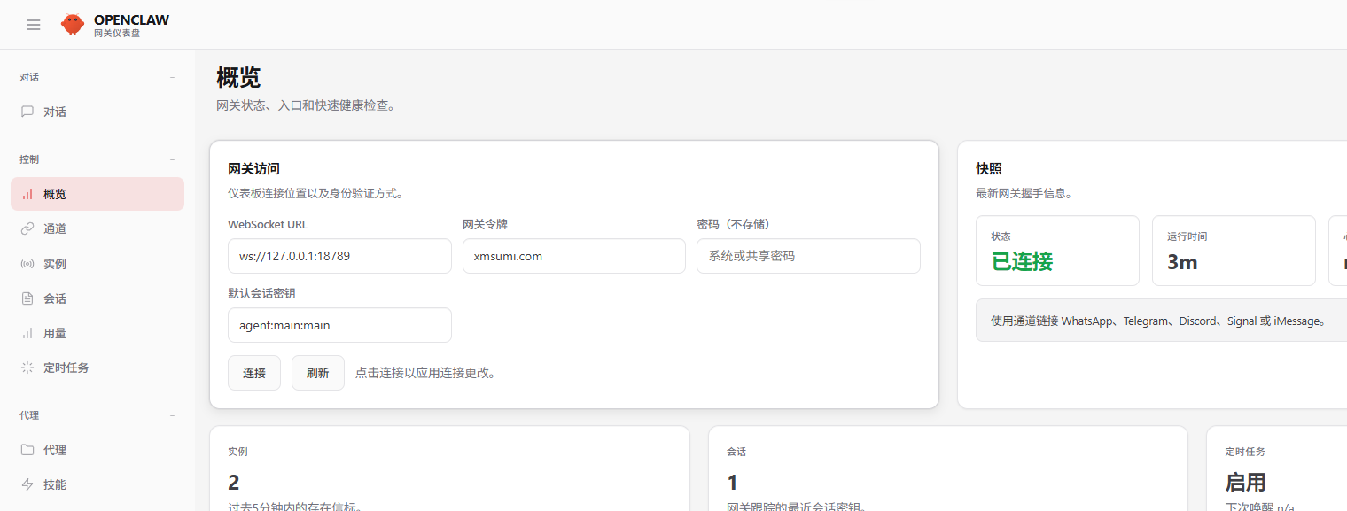
Task: Click the 技能 lightning bolt icon
Action: click(x=27, y=484)
